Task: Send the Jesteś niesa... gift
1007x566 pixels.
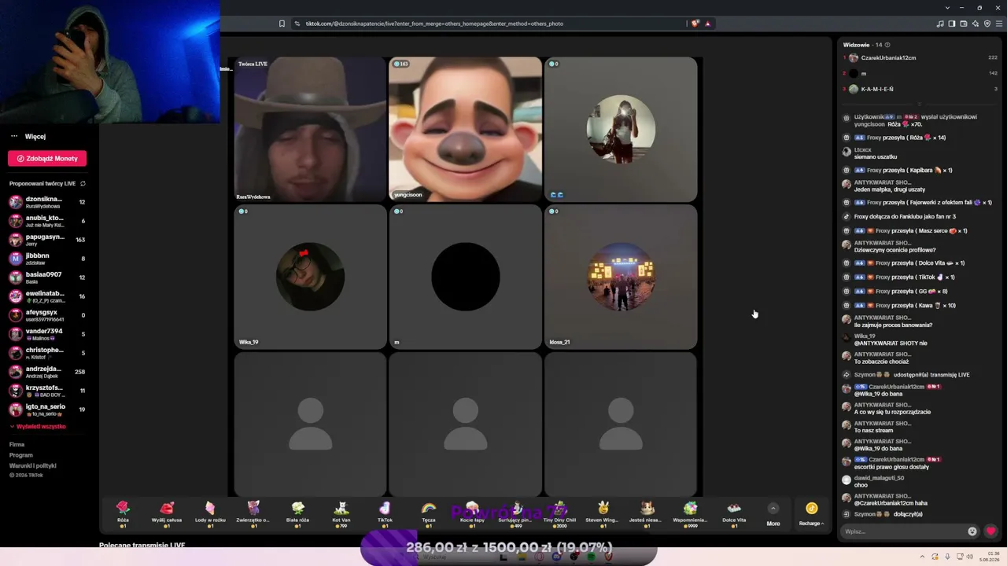Action: (x=647, y=513)
